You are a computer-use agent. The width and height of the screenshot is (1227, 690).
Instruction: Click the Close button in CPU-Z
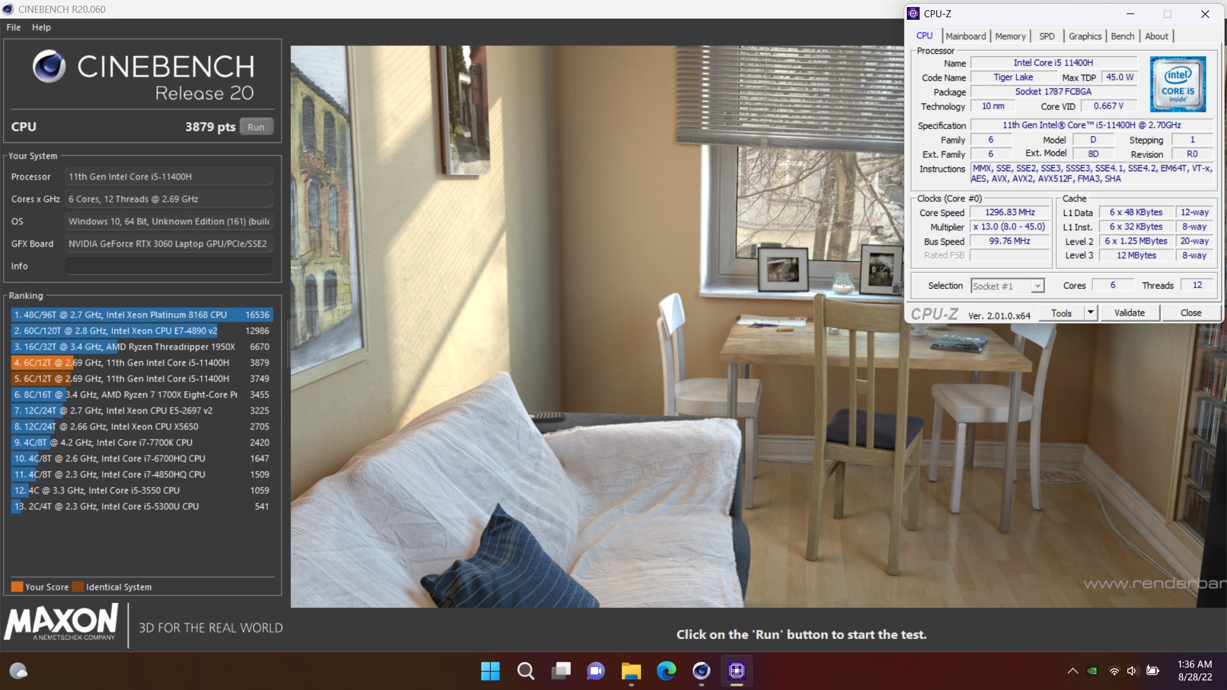tap(1191, 313)
